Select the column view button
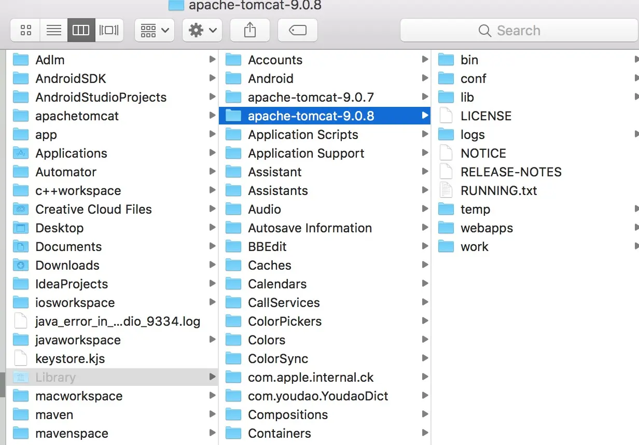Screen dimensions: 639x445 click(81, 30)
